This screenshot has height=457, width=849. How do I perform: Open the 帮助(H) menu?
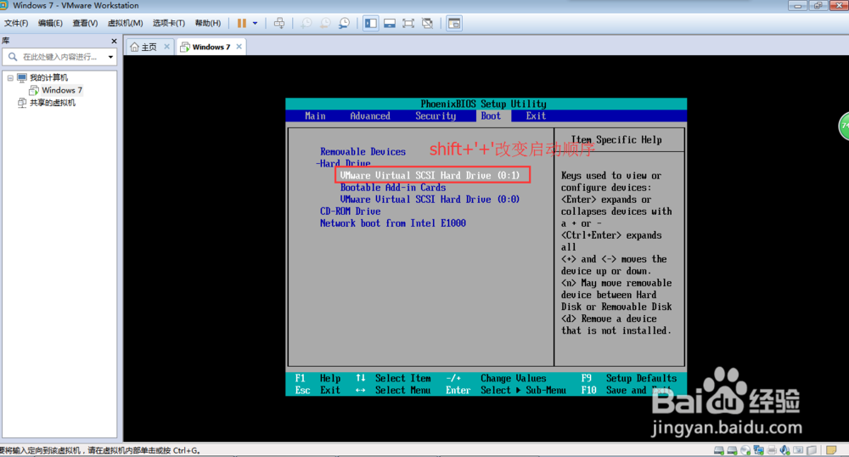click(208, 23)
